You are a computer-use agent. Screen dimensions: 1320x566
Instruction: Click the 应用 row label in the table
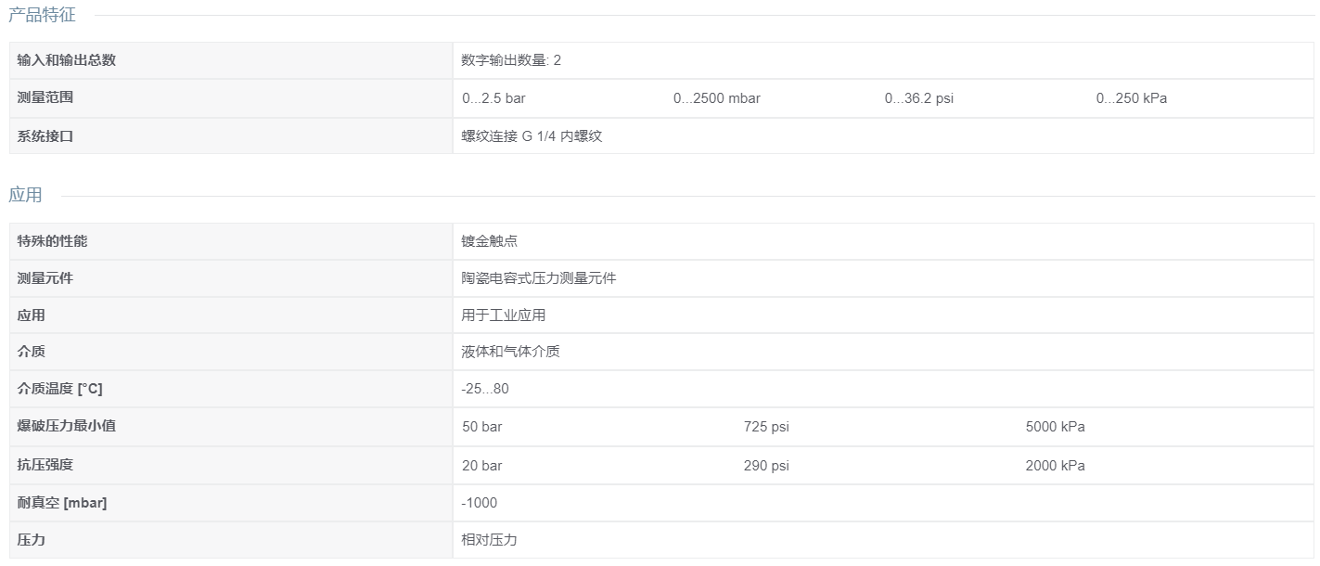tap(32, 315)
